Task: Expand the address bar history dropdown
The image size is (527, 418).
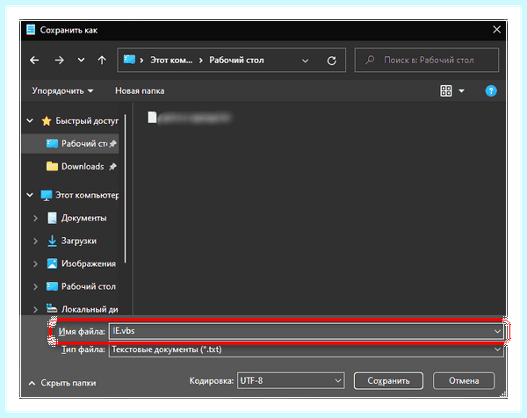Action: 305,61
